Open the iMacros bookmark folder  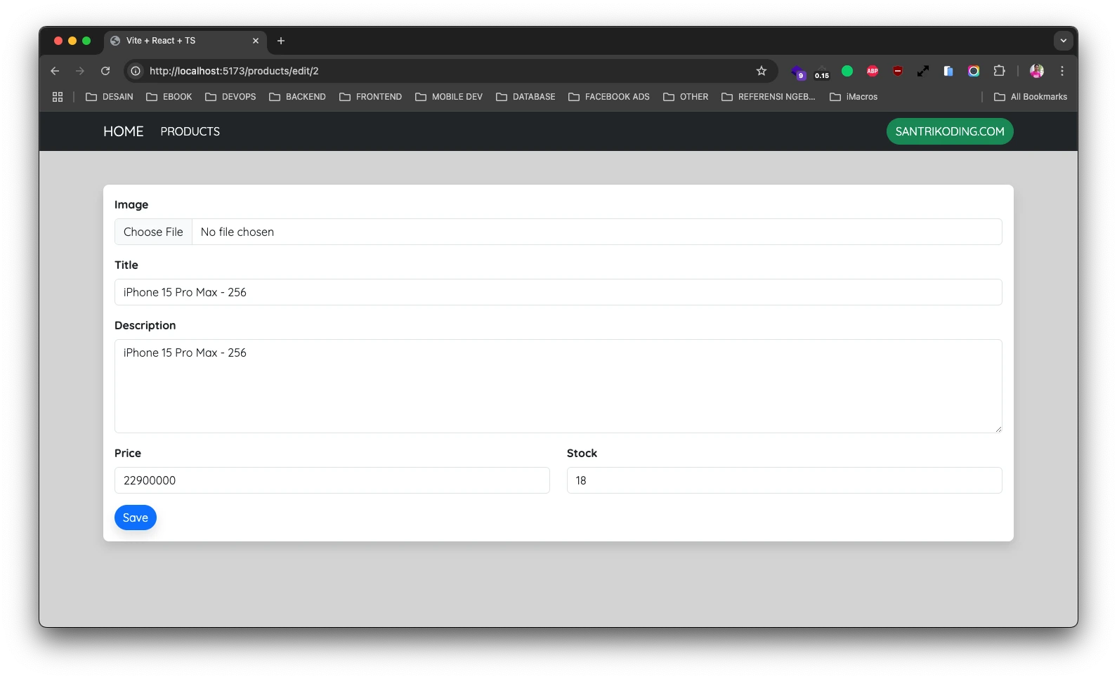(854, 97)
